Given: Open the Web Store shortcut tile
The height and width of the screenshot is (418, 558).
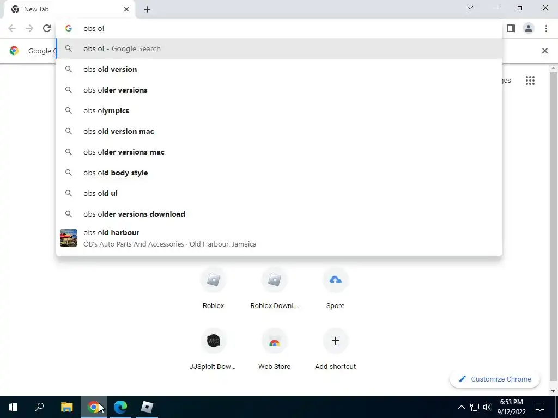Looking at the screenshot, I should (275, 350).
